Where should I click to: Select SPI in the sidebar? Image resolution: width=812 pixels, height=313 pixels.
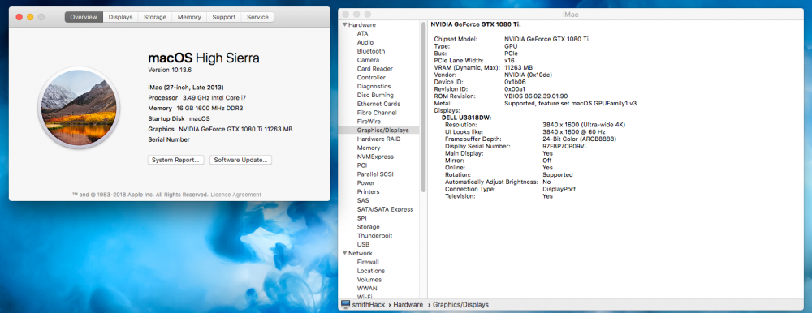pyautogui.click(x=361, y=218)
